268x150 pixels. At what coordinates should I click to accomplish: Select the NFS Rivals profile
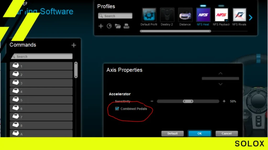point(239,15)
